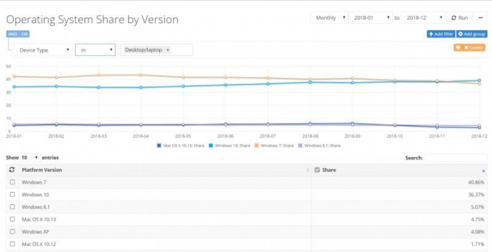
Task: Open the 2018-12 end date dropdown
Action: pyautogui.click(x=423, y=18)
